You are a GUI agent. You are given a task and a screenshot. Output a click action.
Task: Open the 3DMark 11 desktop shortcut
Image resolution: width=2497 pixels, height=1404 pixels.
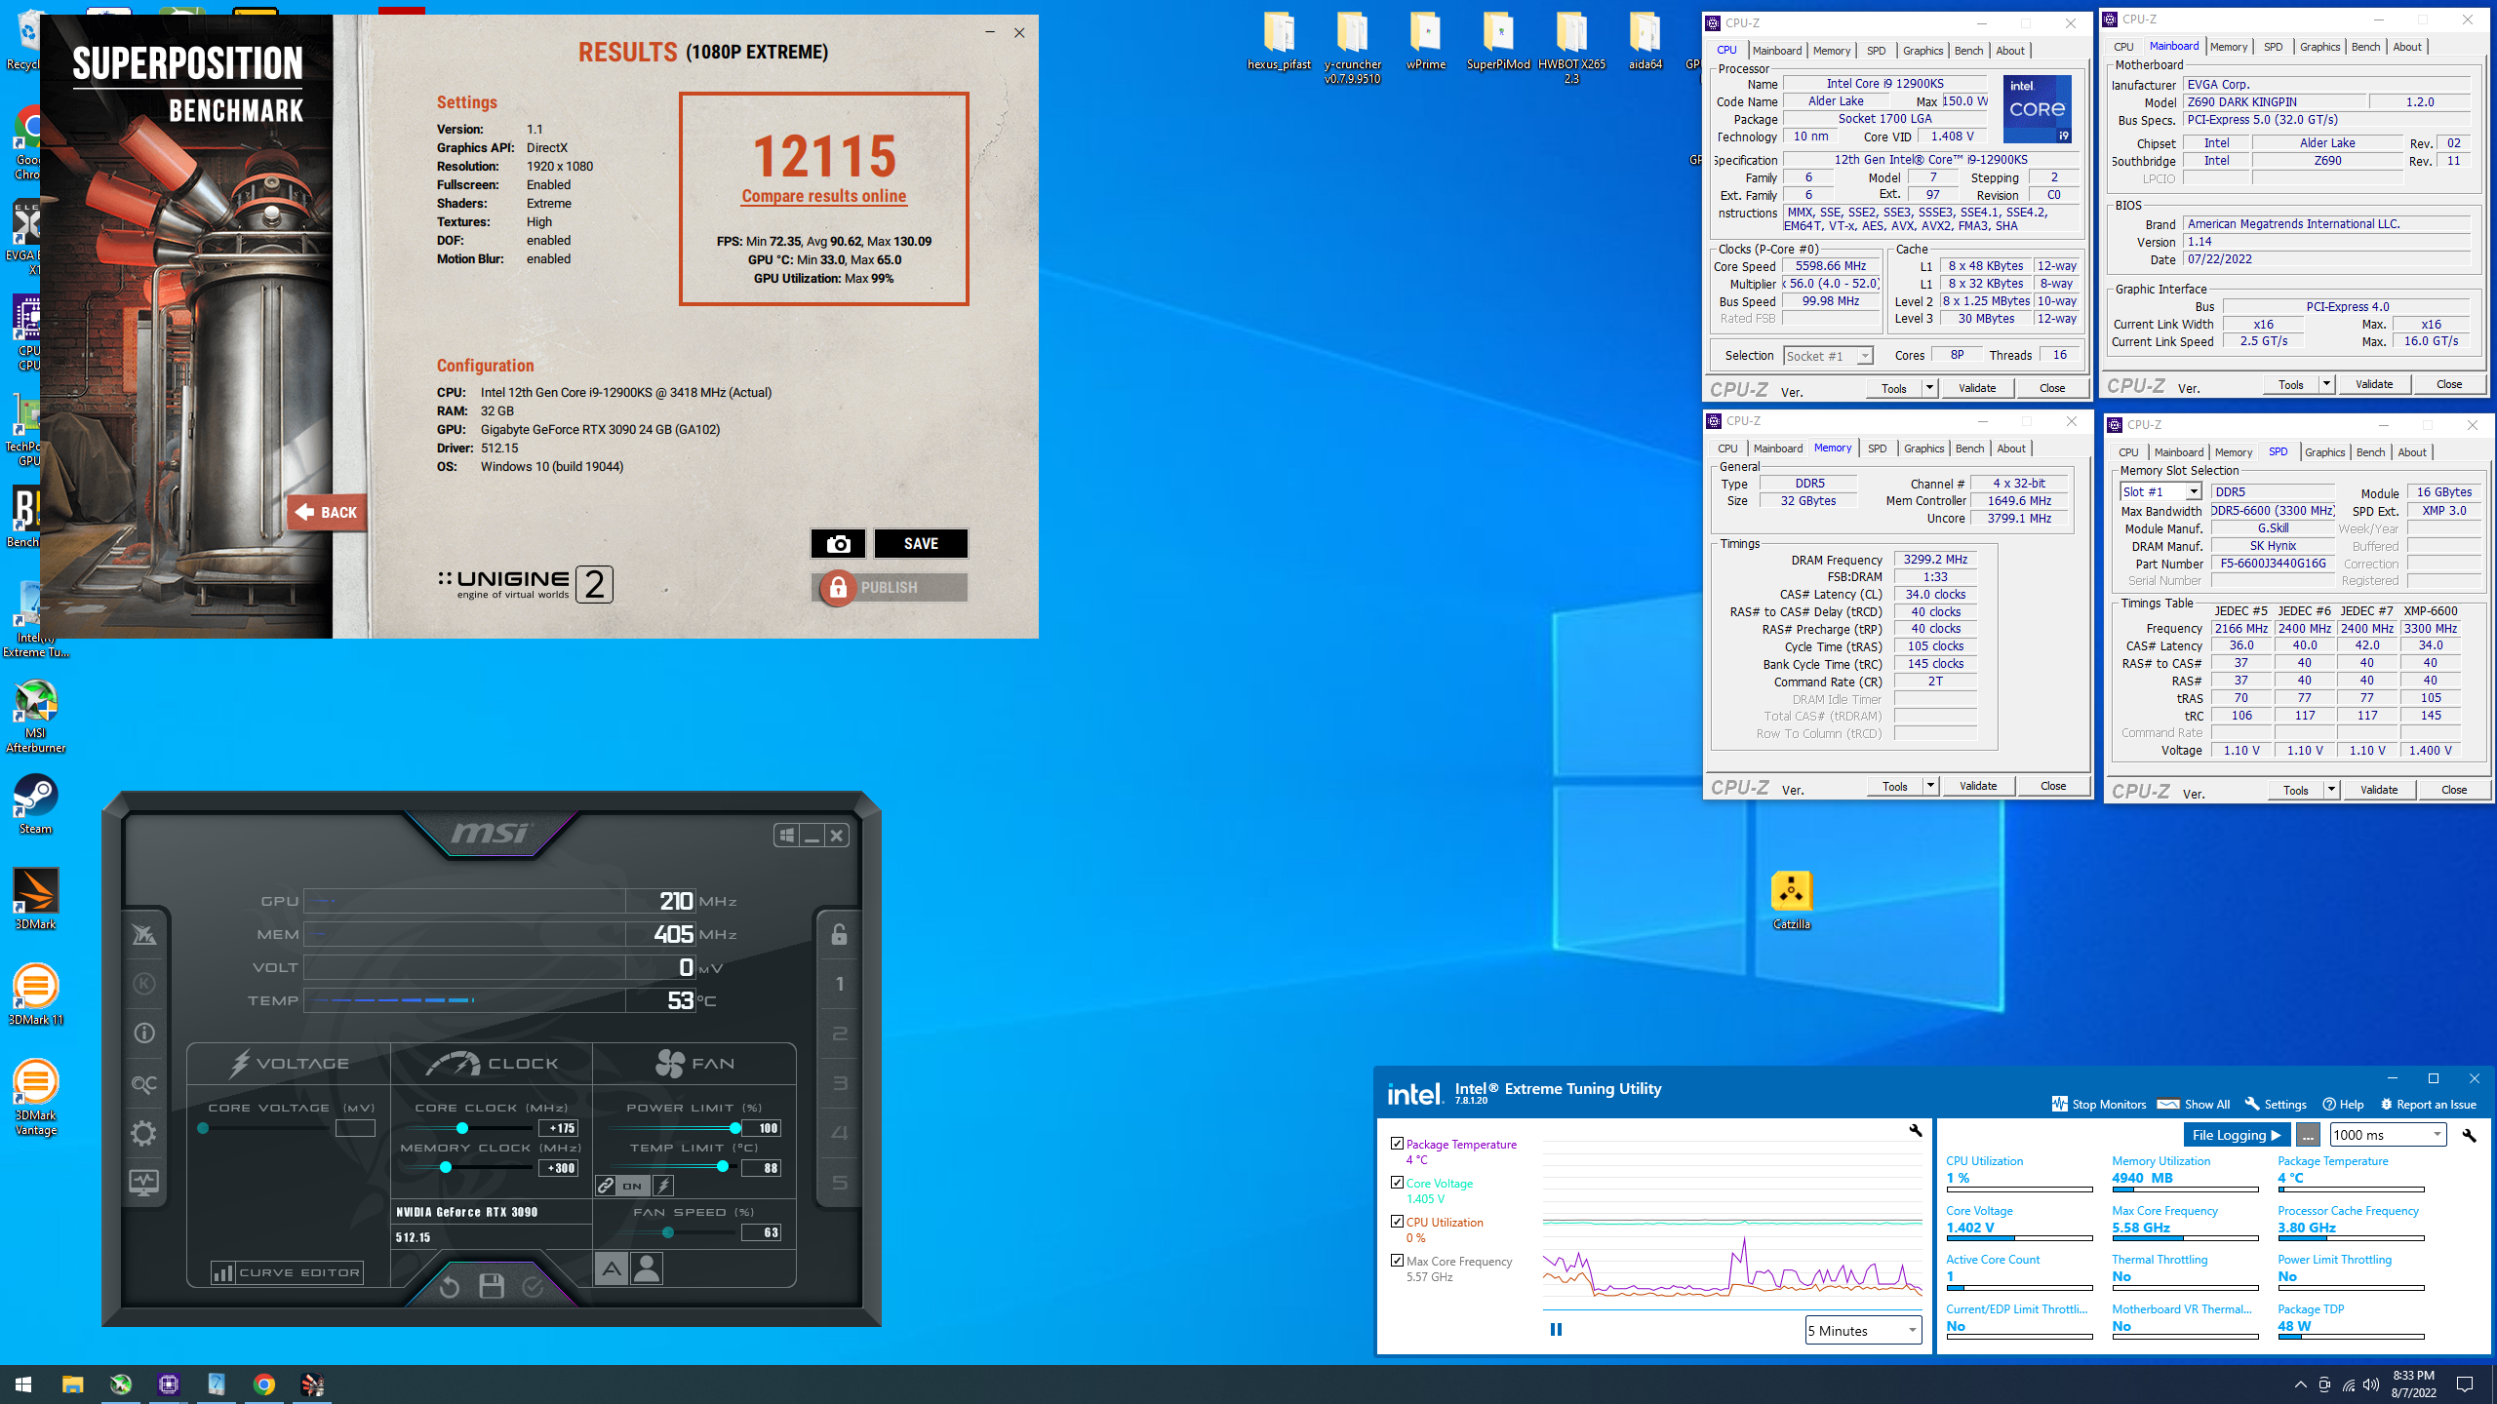point(35,994)
